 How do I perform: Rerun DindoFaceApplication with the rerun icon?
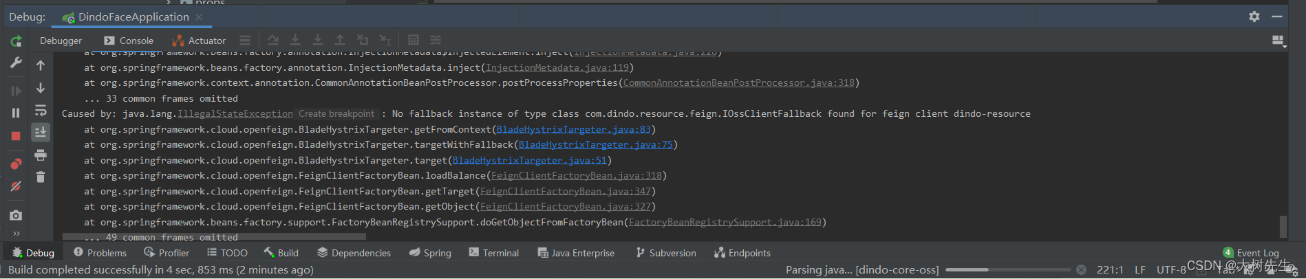pos(16,41)
